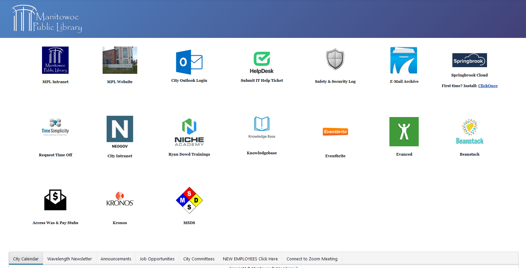This screenshot has height=268, width=526.
Task: Open the Safety & Security shield icon
Action: coord(335,59)
